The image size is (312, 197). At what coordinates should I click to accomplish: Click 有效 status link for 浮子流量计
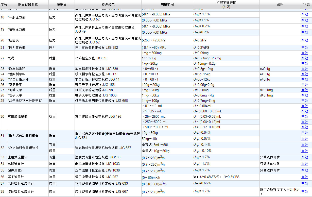pyautogui.click(x=305, y=177)
